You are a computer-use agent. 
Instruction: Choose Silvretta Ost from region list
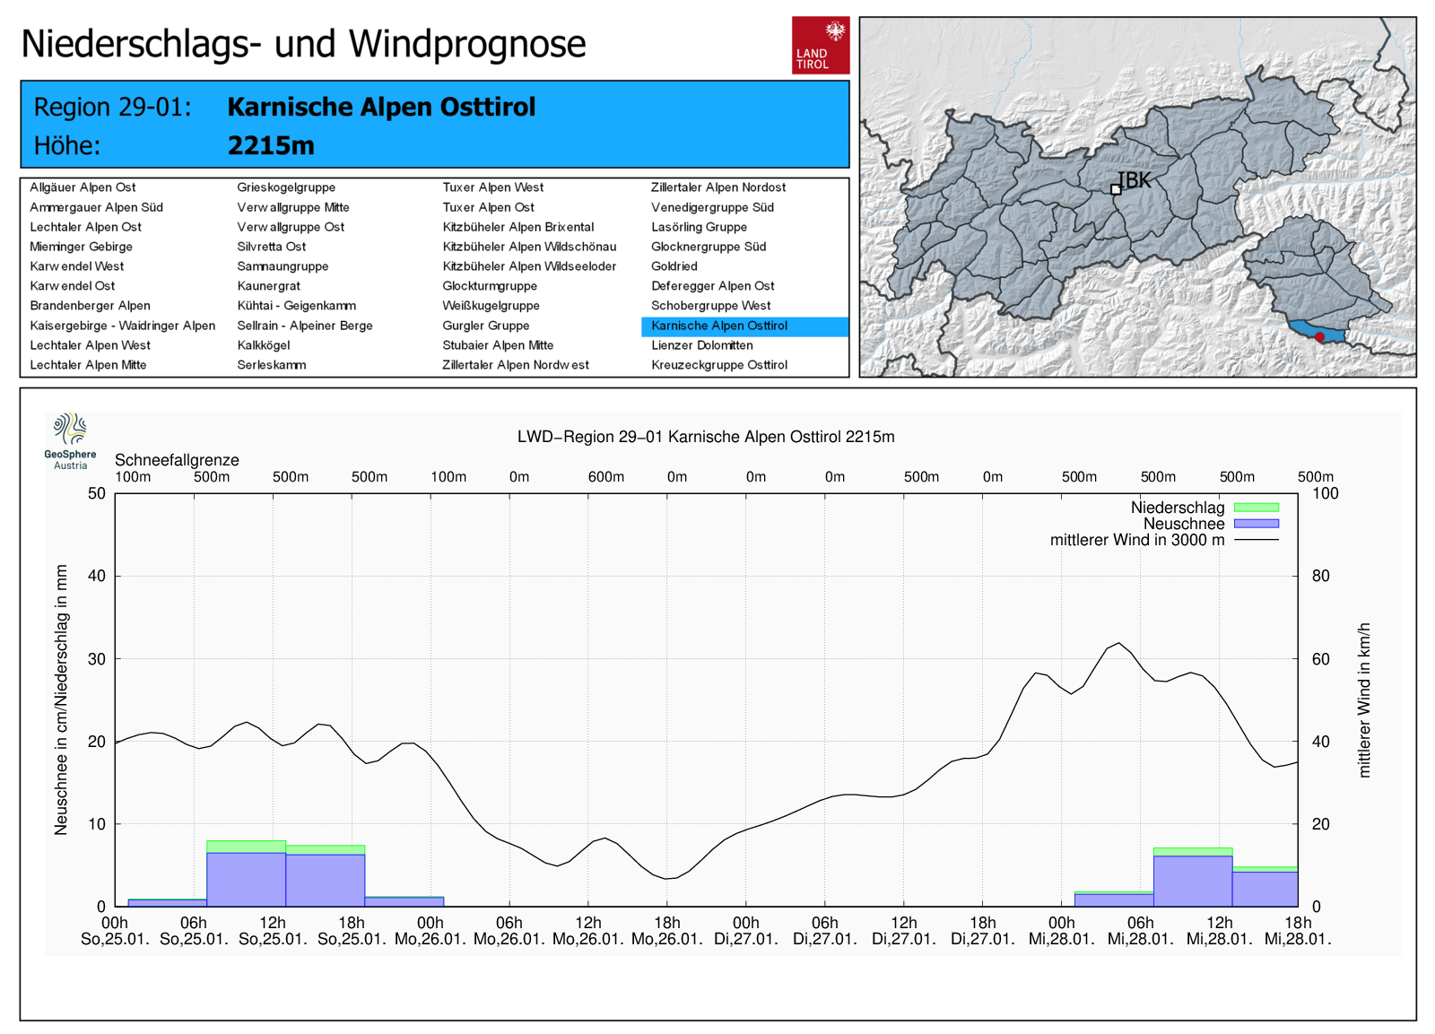click(271, 247)
